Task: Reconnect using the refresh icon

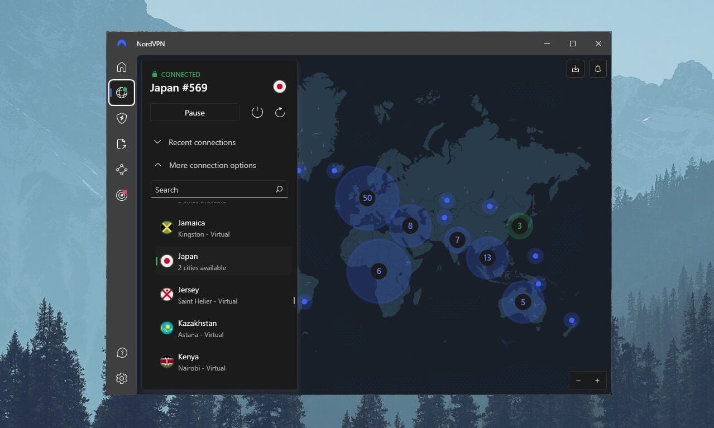Action: pos(280,113)
